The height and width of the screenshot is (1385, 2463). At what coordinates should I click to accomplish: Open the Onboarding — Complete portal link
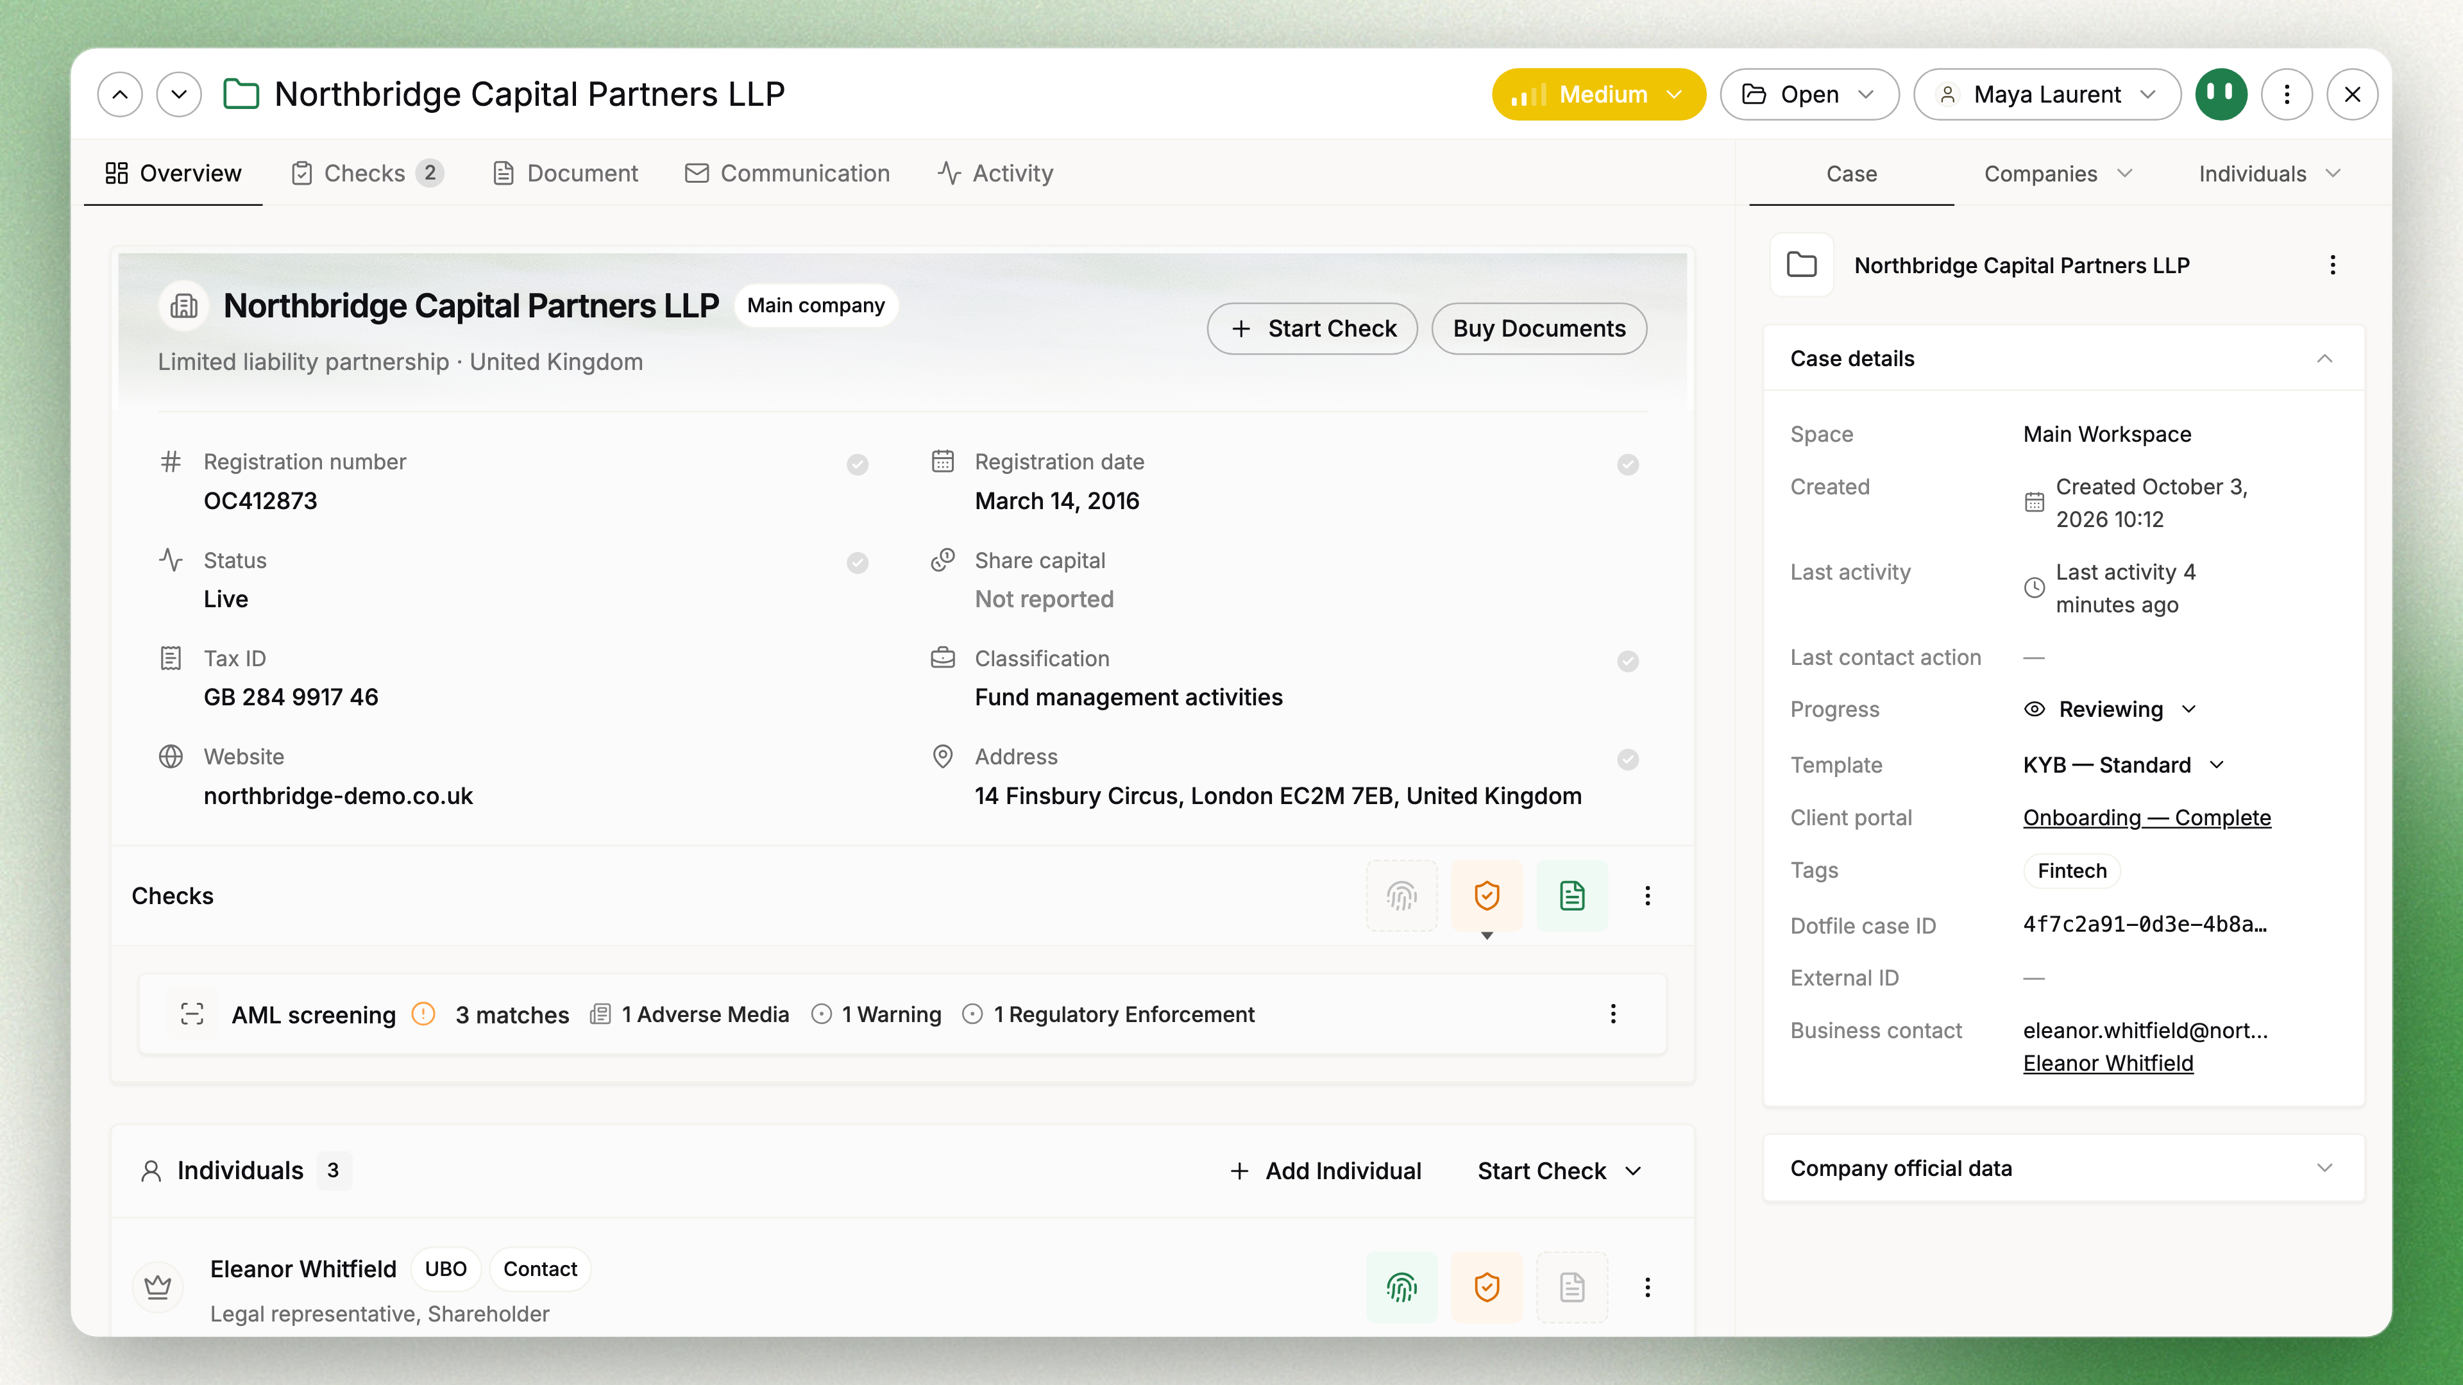click(x=2147, y=818)
